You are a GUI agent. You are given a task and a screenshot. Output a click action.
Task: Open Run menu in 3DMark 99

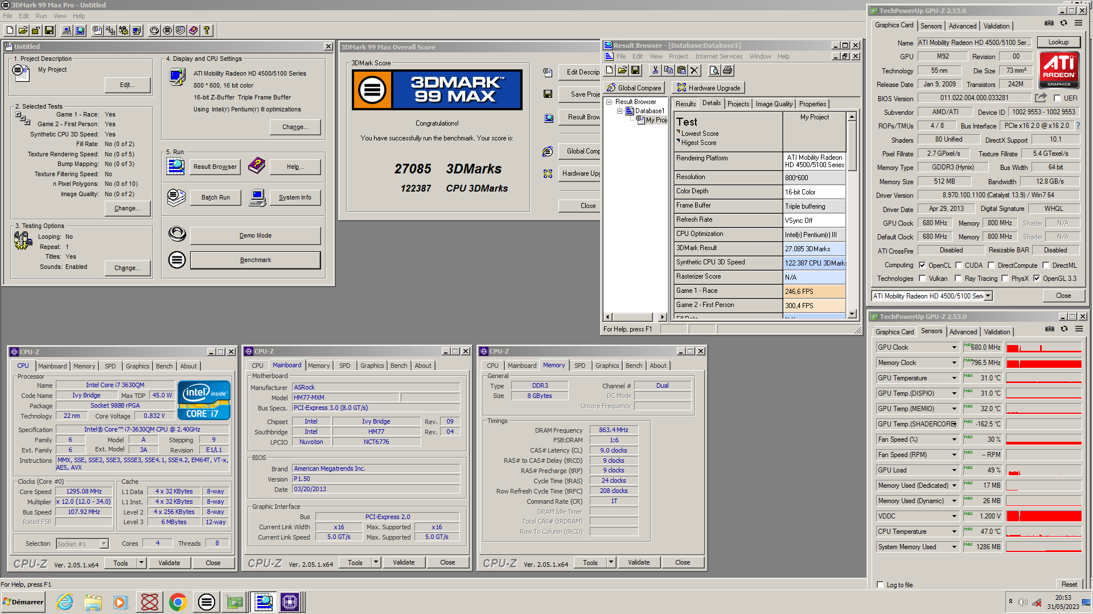[41, 16]
